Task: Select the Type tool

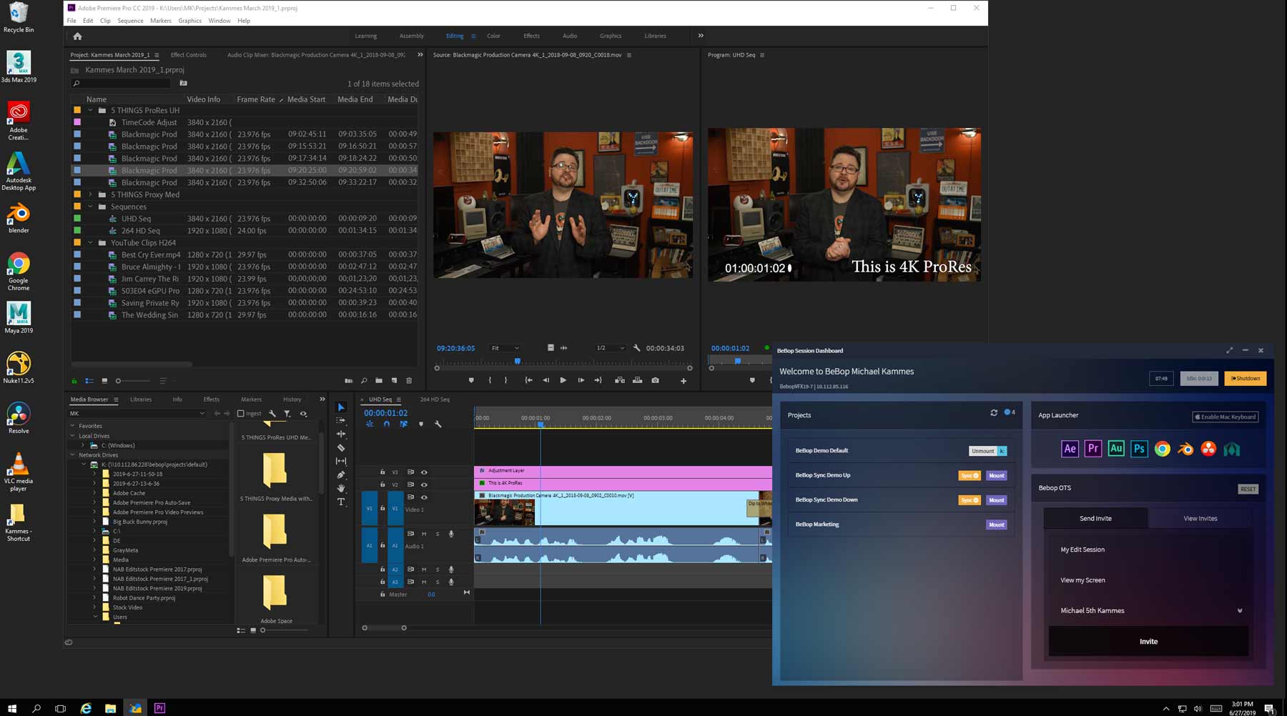Action: 341,502
